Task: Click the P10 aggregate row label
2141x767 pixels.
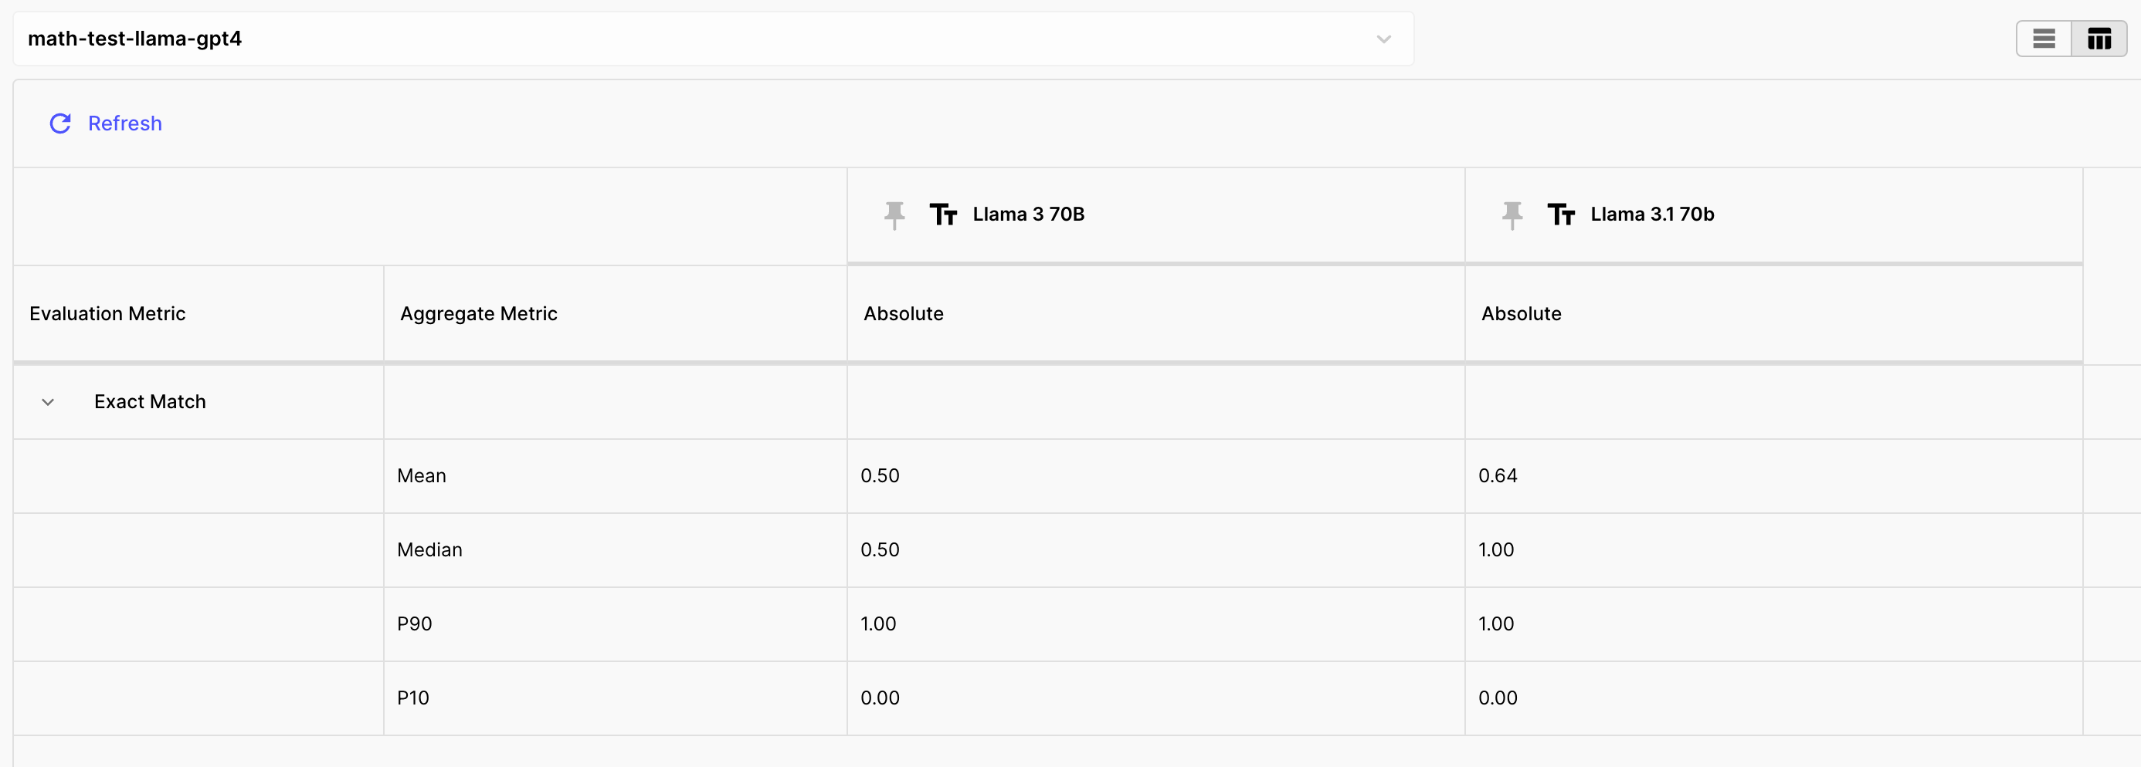Action: pos(413,698)
